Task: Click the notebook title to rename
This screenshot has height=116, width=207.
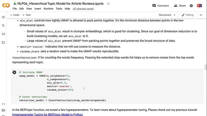Action: pos(60,4)
